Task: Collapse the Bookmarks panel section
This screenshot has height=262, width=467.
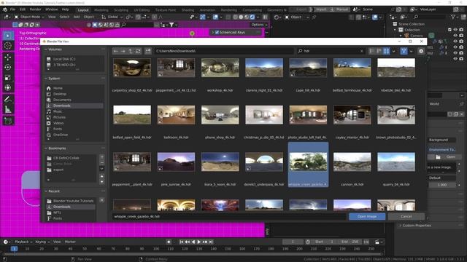Action: pyautogui.click(x=46, y=148)
